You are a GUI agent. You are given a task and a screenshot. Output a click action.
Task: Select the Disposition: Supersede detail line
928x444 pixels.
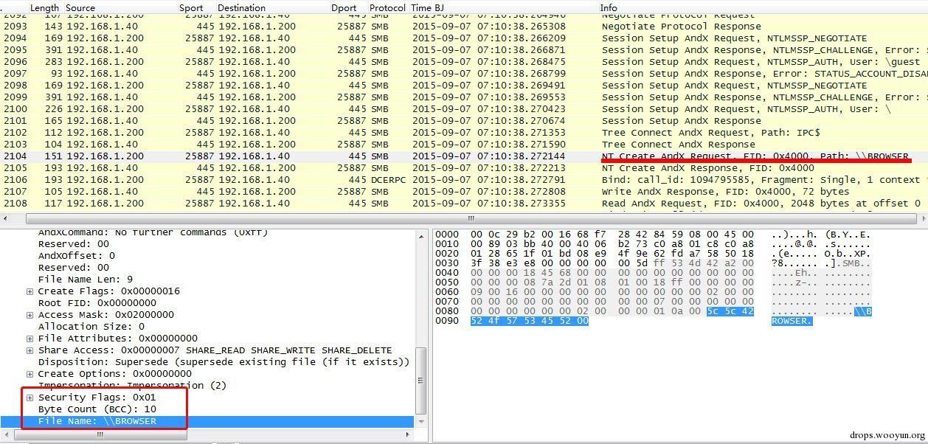click(x=224, y=362)
